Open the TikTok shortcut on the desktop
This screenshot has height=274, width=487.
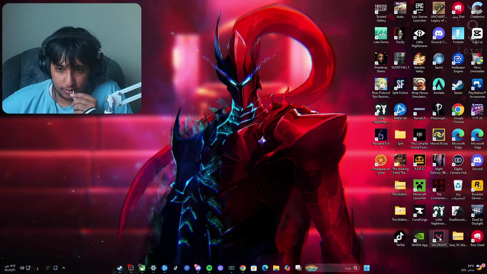point(400,239)
